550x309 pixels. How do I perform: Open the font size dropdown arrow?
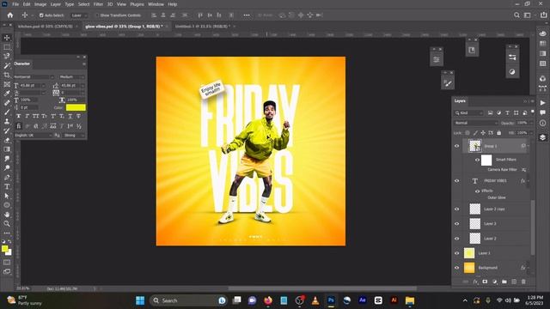click(x=44, y=86)
